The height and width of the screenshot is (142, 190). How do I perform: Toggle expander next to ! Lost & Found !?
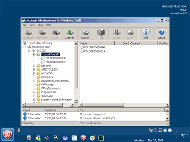tap(34, 54)
